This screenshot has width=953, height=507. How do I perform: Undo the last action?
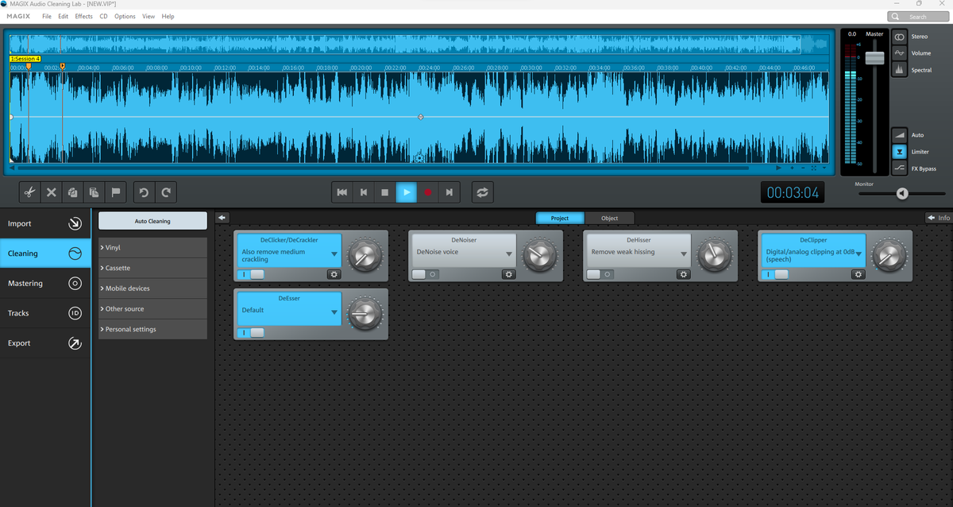(144, 192)
